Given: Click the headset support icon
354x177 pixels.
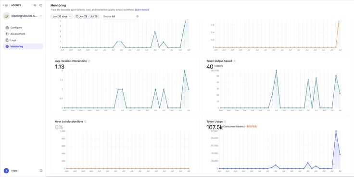Looking at the screenshot, I should pyautogui.click(x=35, y=5).
